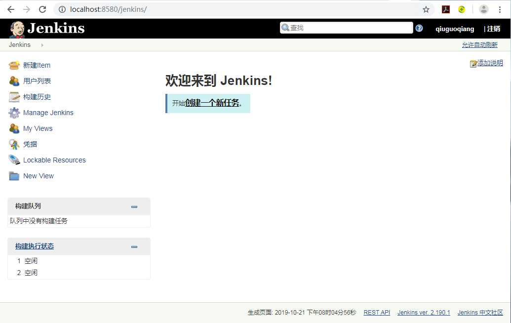The image size is (511, 323).
Task: Click the 构建队列 panel title
Action: click(x=28, y=206)
